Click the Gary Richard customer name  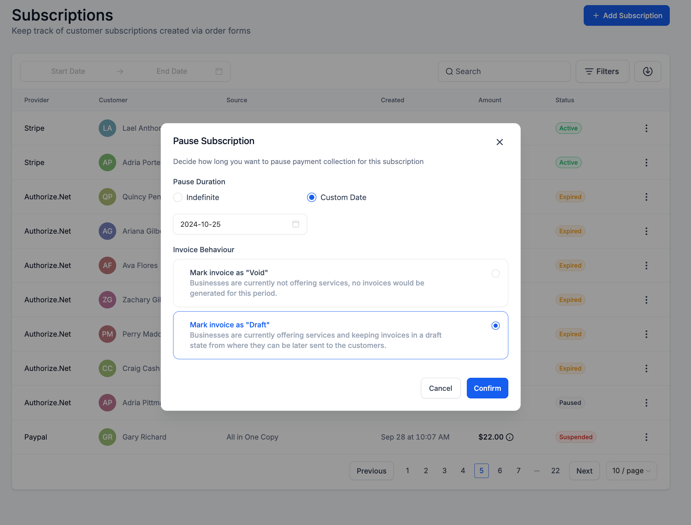tap(144, 437)
